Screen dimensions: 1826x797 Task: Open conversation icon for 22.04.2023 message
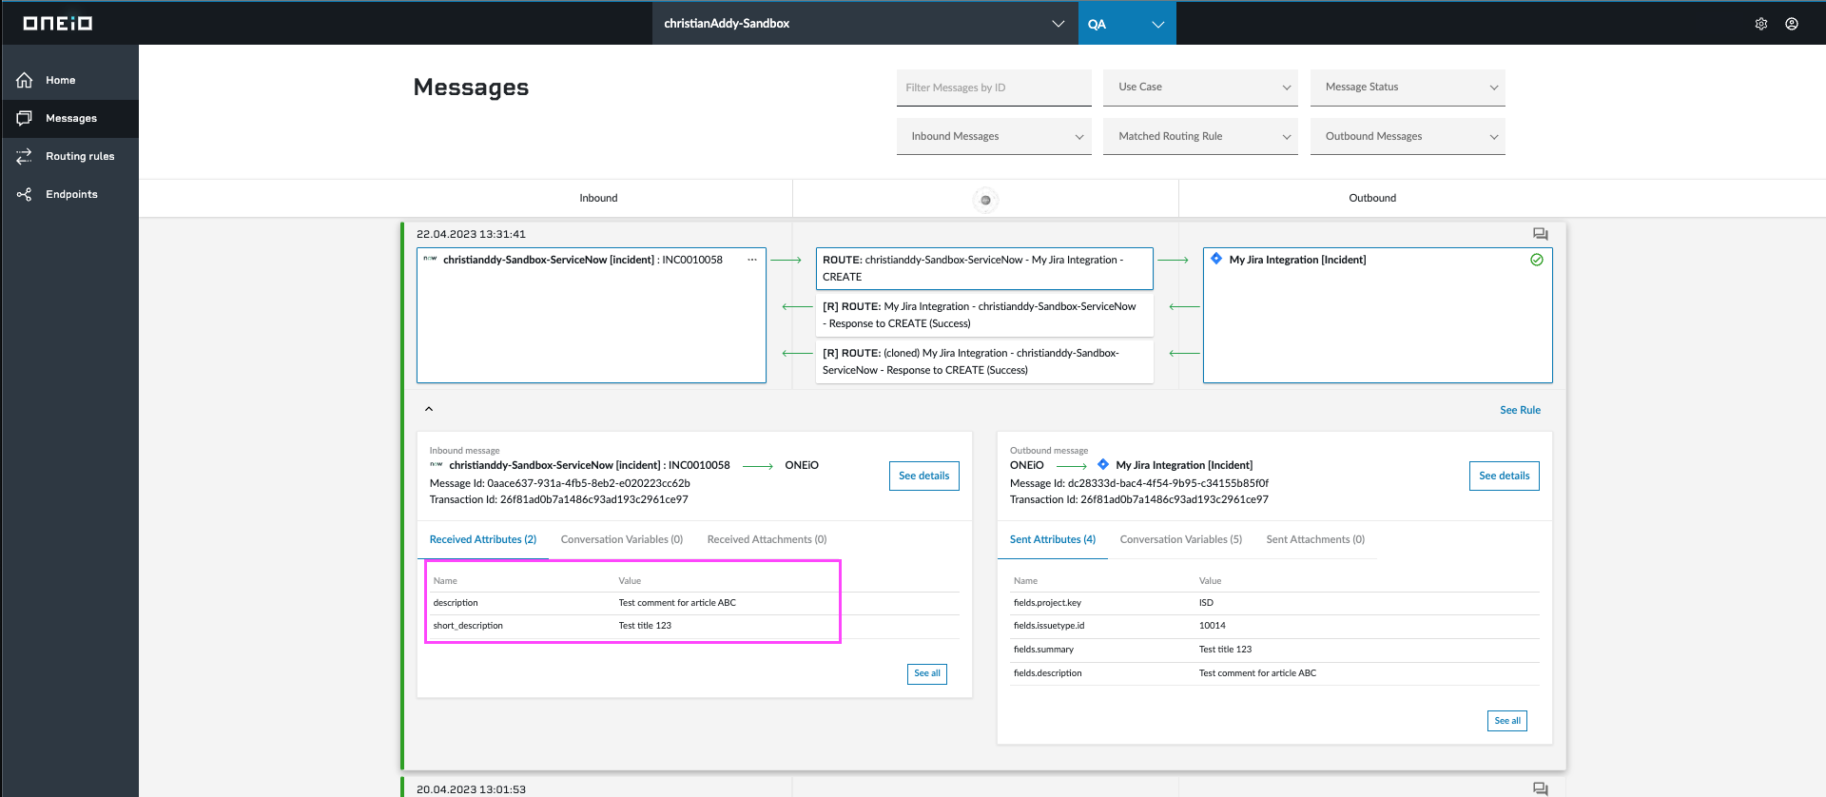click(1541, 234)
